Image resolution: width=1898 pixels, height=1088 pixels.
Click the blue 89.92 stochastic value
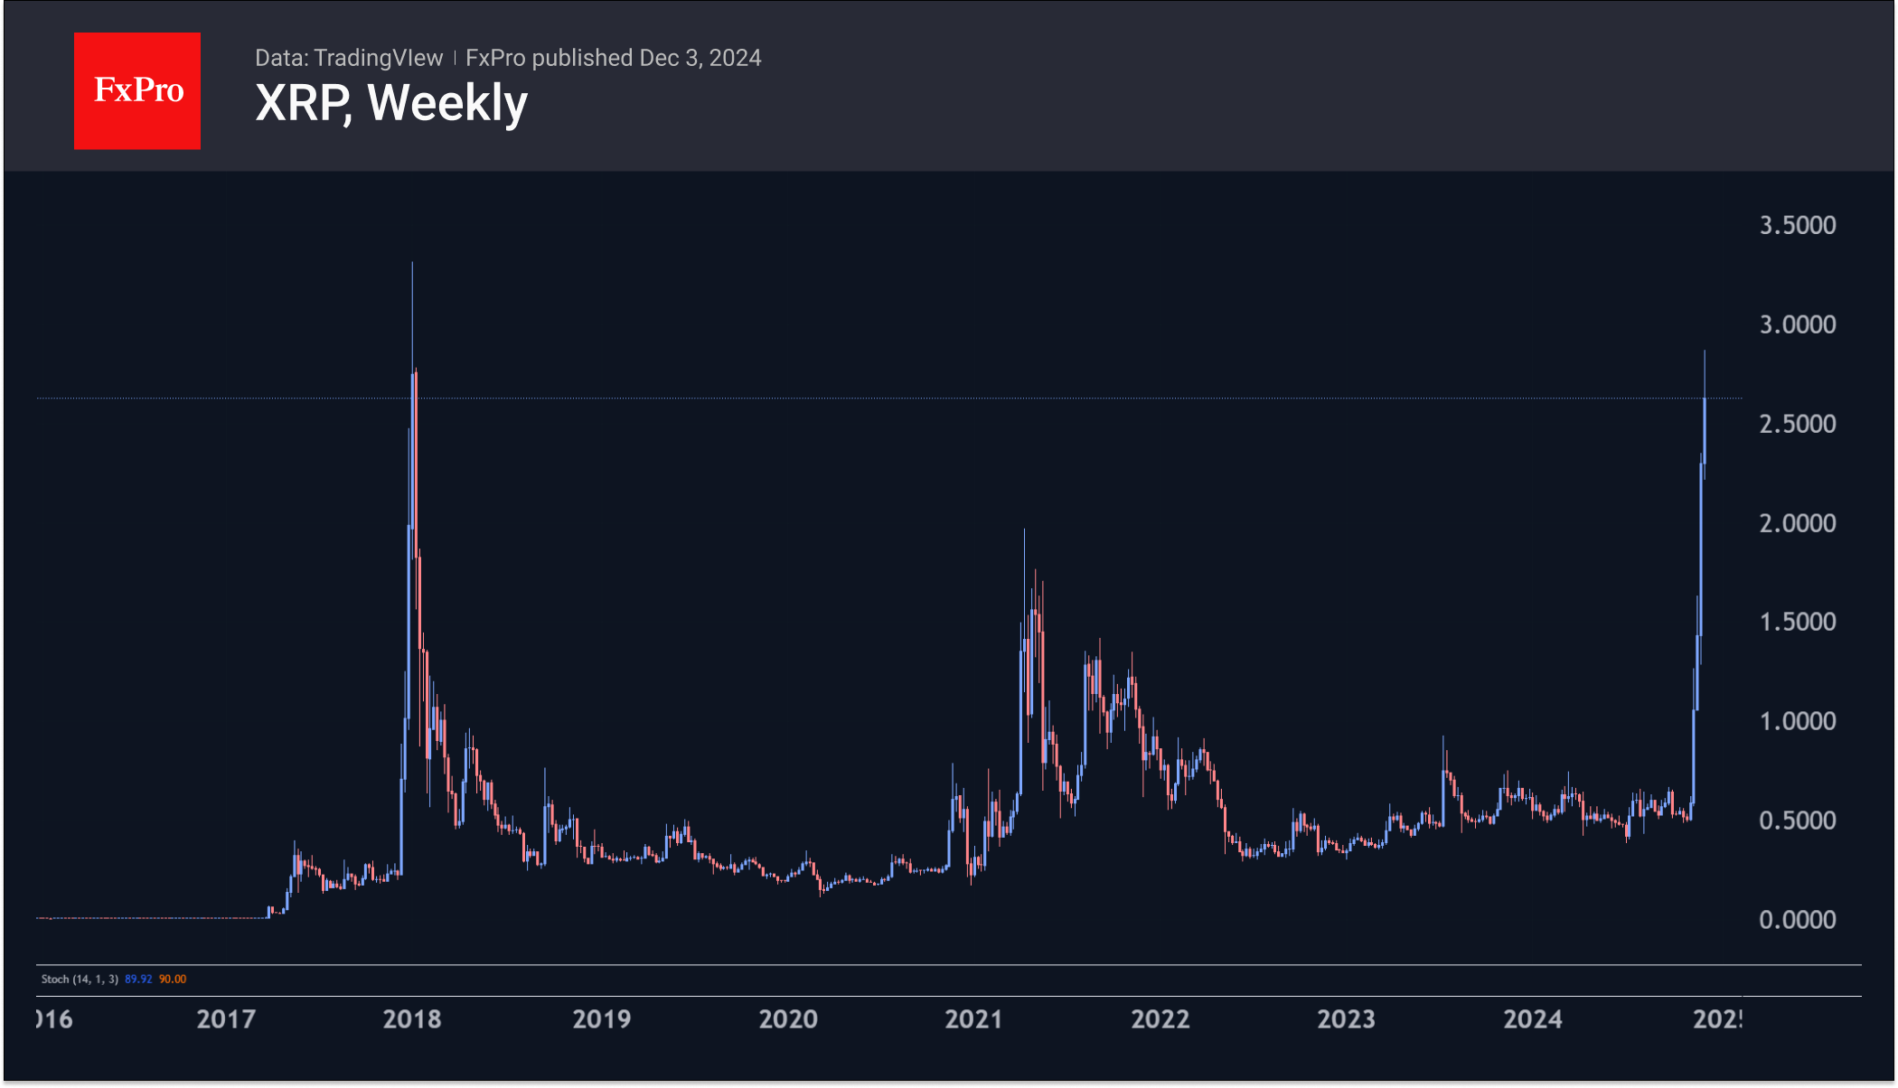click(138, 979)
